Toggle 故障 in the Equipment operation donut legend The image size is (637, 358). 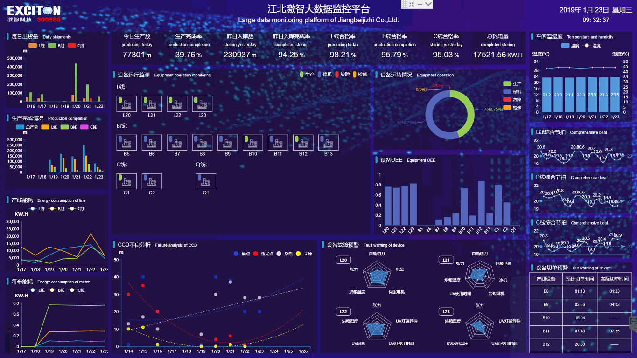[512, 99]
